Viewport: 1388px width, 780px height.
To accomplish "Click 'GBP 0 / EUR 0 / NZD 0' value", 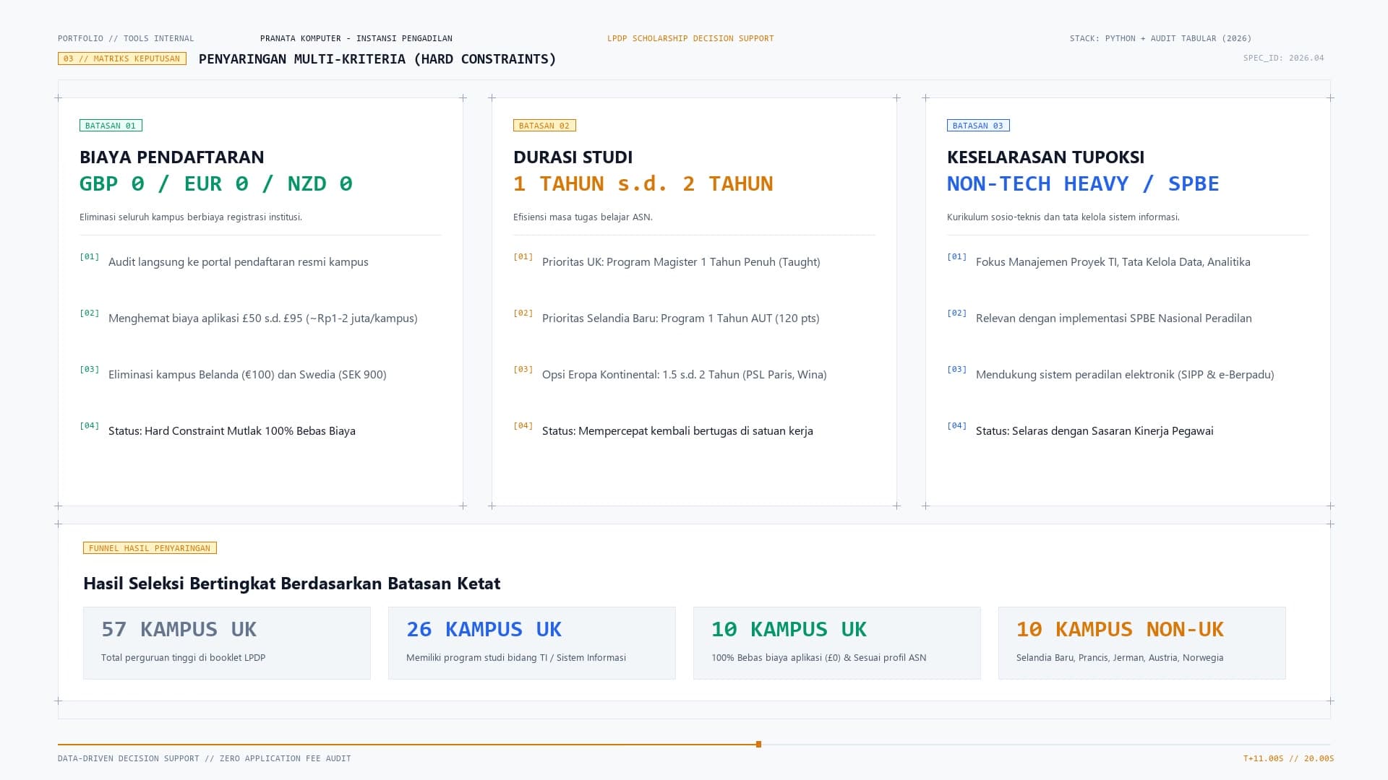I will click(216, 184).
